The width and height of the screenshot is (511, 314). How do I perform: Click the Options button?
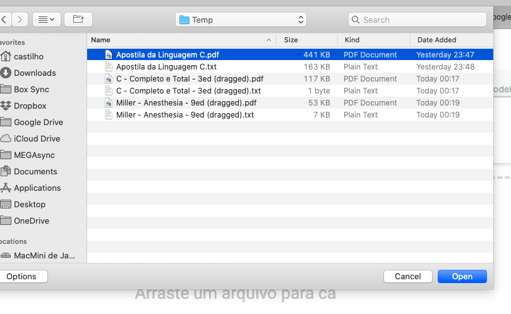tap(21, 276)
